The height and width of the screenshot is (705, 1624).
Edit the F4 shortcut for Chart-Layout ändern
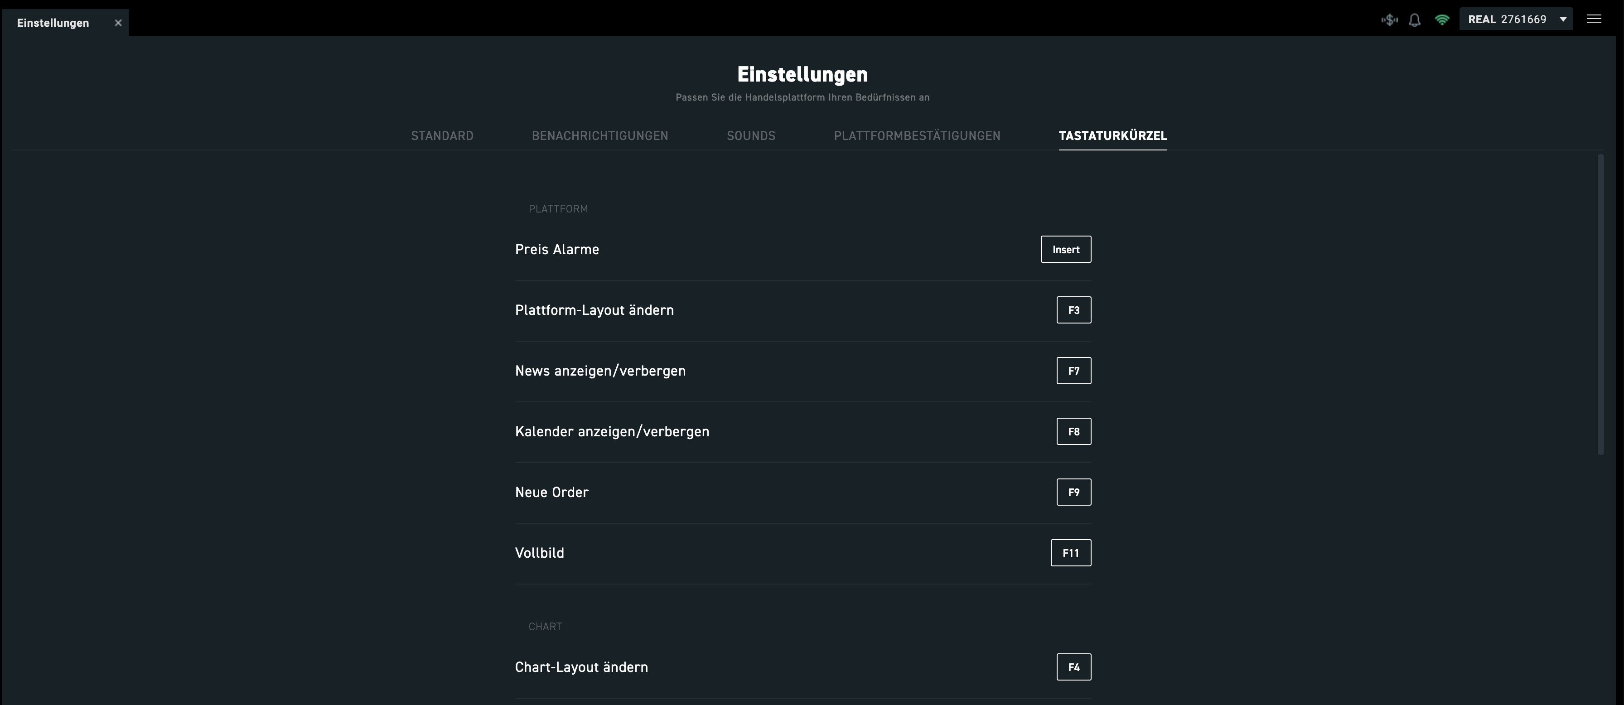(x=1073, y=667)
